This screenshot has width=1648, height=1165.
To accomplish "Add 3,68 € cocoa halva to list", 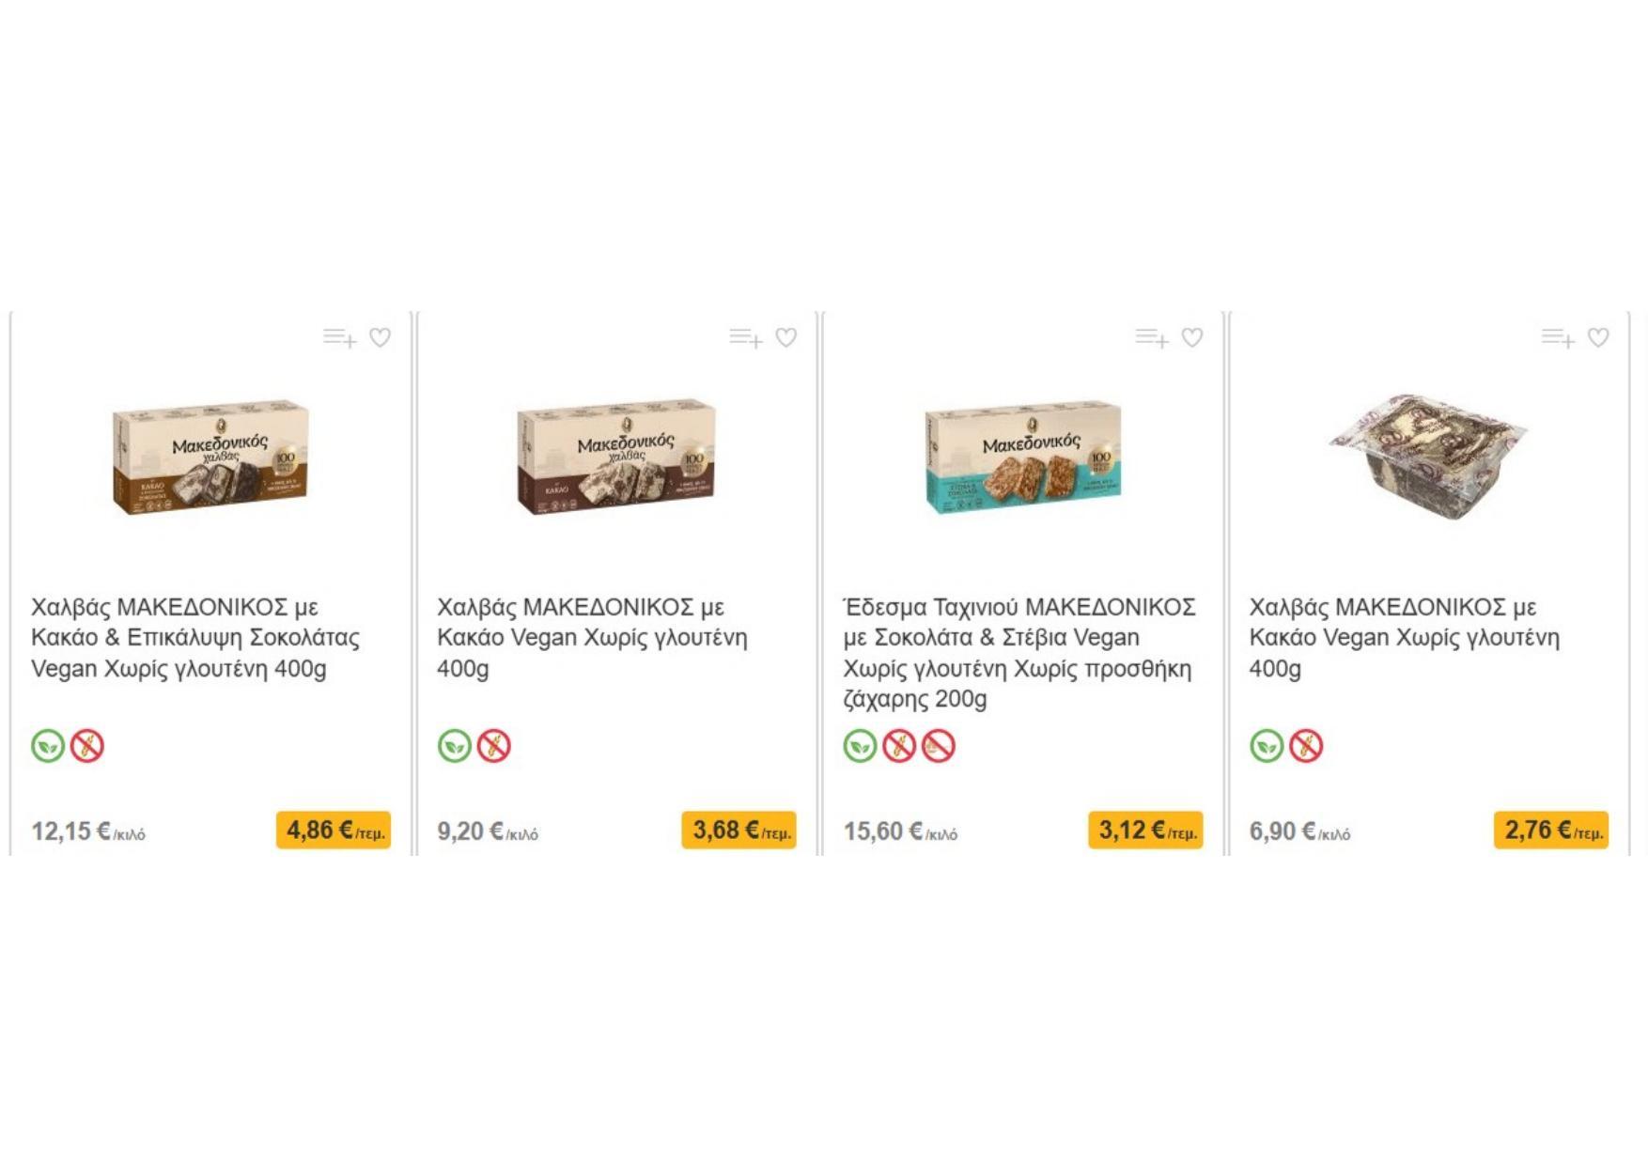I will [x=746, y=337].
